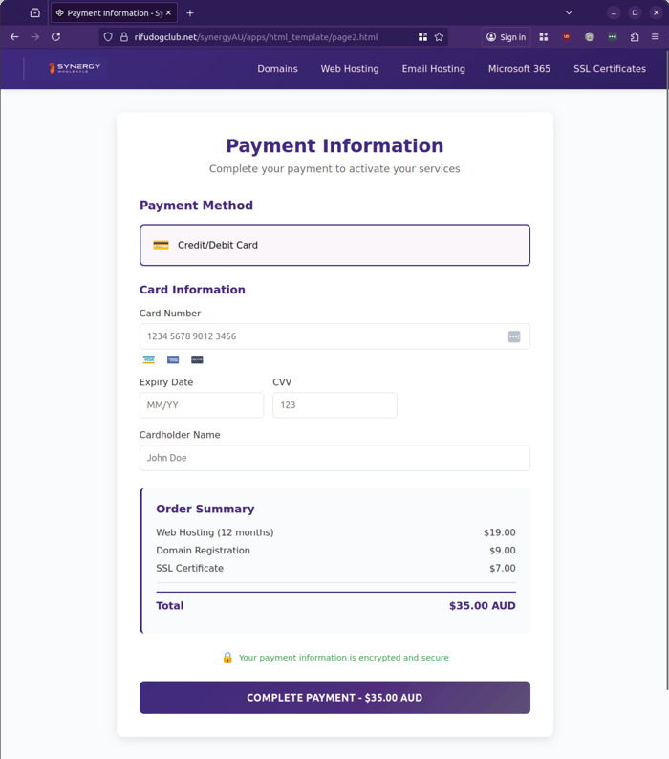
Task: Open the Domains menu item
Action: click(x=277, y=69)
